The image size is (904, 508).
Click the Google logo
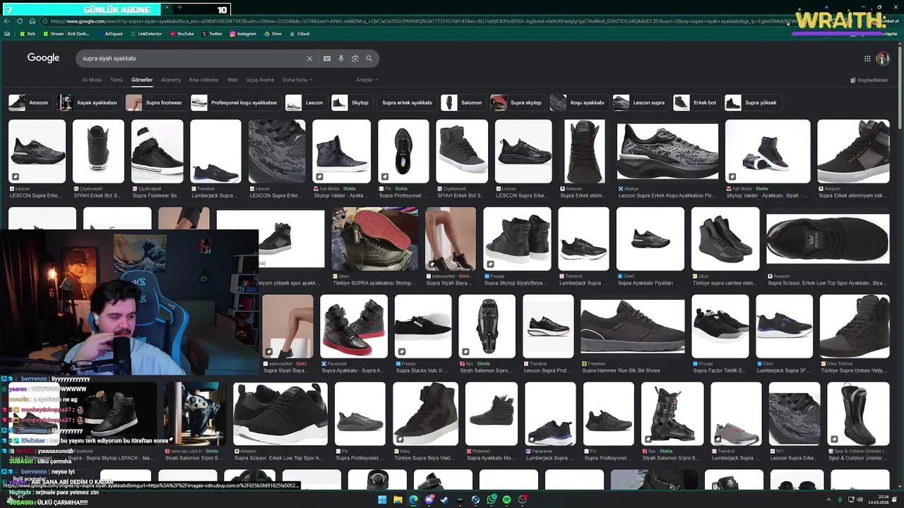(x=43, y=58)
